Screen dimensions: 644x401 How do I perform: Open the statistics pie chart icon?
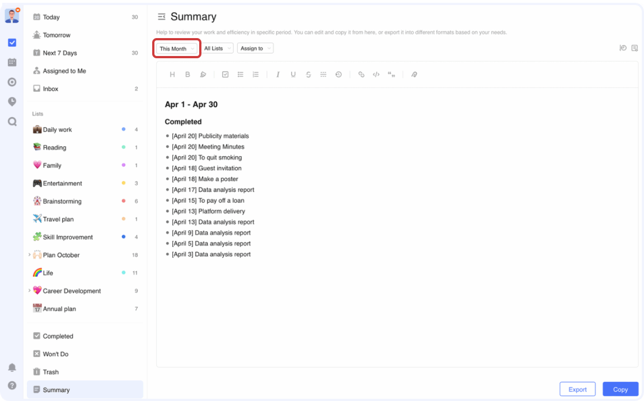(x=623, y=48)
